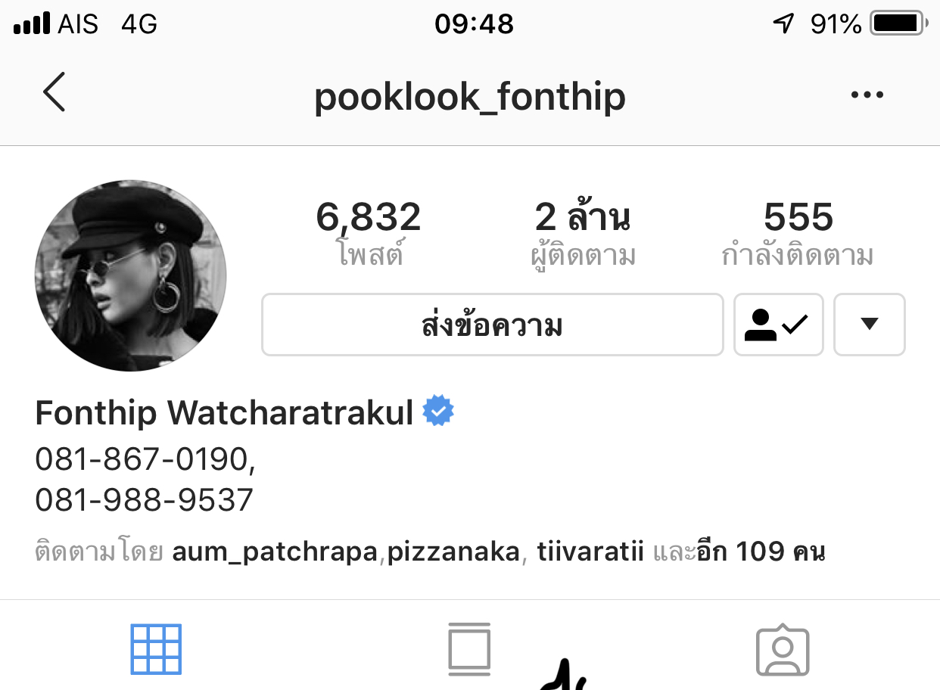Image resolution: width=940 pixels, height=690 pixels.
Task: Open the 2 ล้าน followers list
Action: (x=583, y=234)
